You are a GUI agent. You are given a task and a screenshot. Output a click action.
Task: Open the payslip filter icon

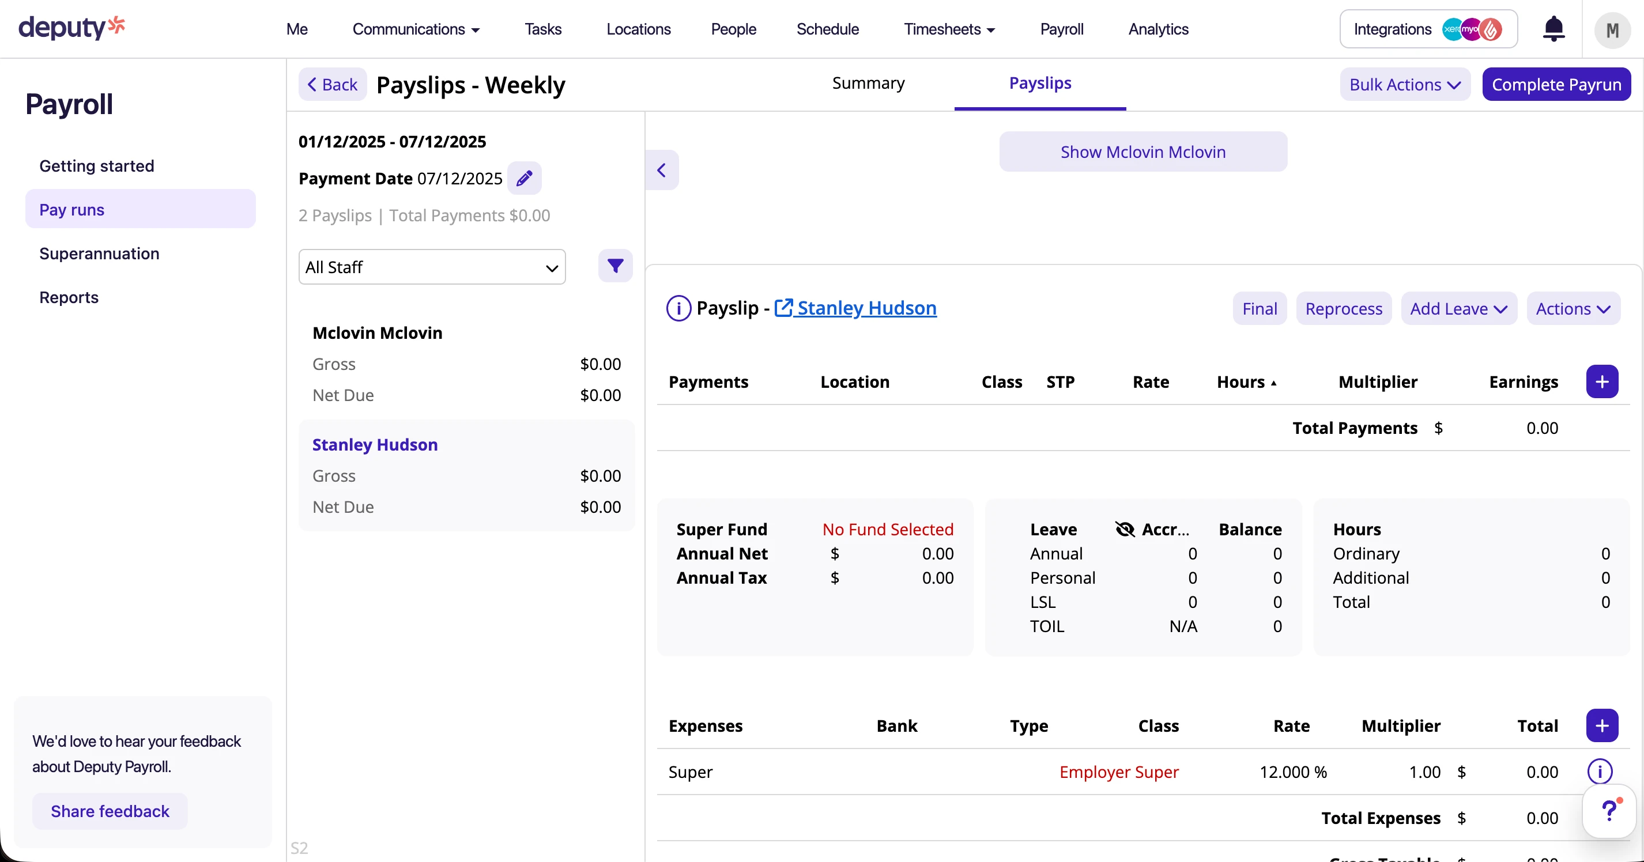click(x=615, y=266)
